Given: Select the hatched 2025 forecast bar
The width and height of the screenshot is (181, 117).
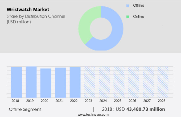Looking at the screenshot, I should 119,82.
